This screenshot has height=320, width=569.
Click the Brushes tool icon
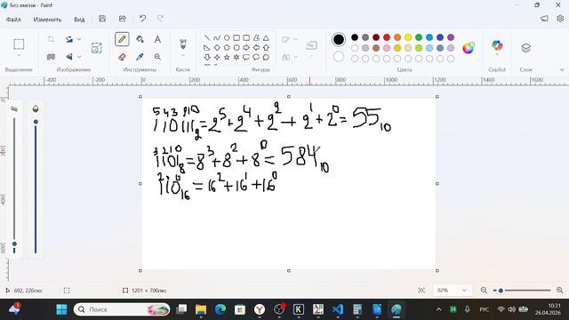(183, 44)
